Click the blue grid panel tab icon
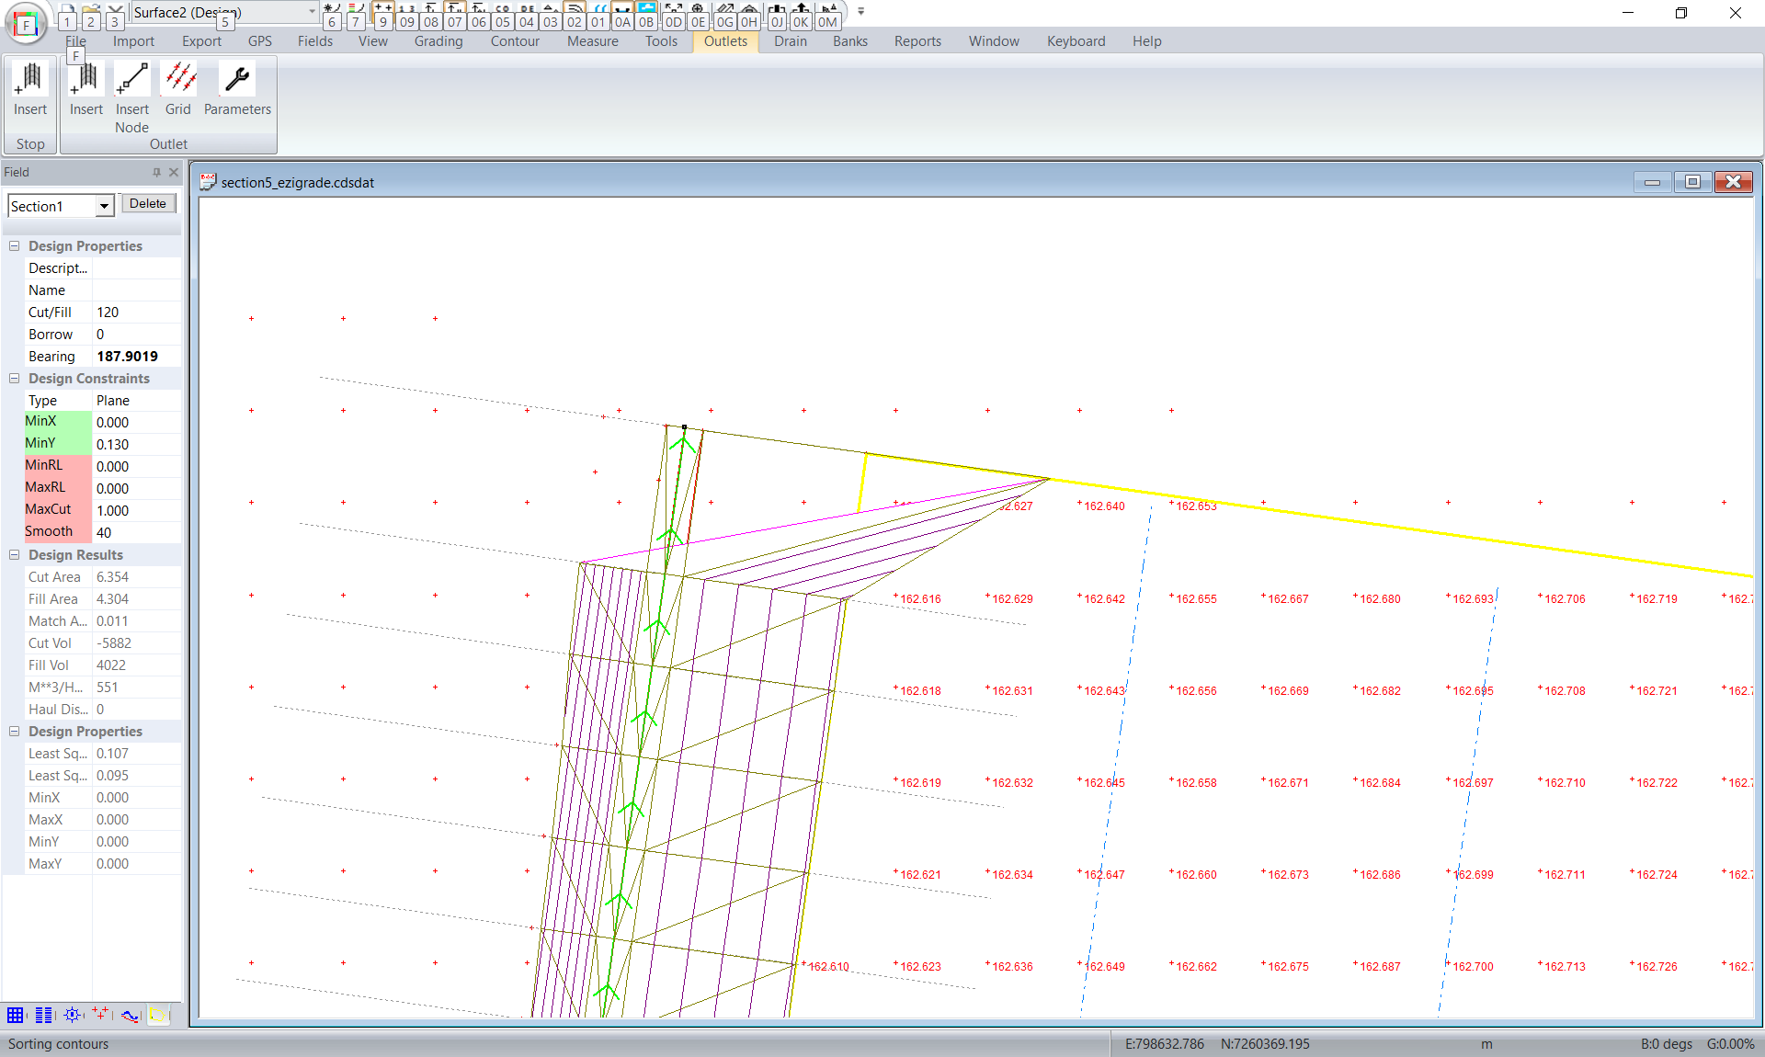The height and width of the screenshot is (1057, 1765). click(16, 1015)
